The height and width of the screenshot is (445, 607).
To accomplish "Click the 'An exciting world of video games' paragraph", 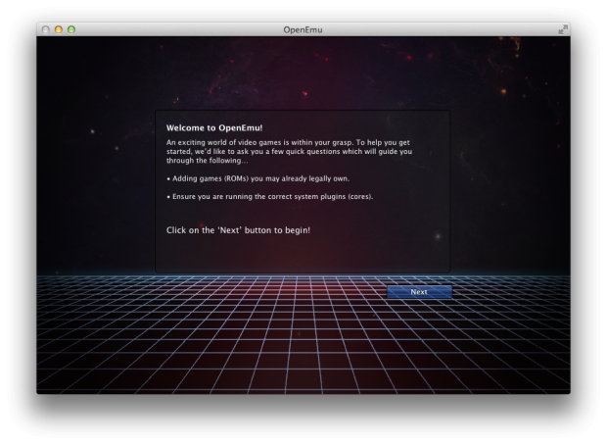I will [289, 152].
